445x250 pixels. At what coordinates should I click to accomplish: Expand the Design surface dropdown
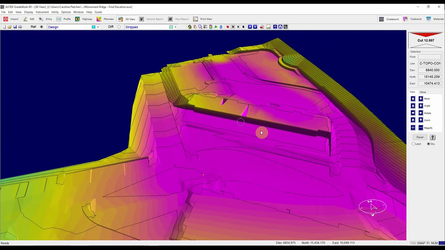tap(98, 27)
